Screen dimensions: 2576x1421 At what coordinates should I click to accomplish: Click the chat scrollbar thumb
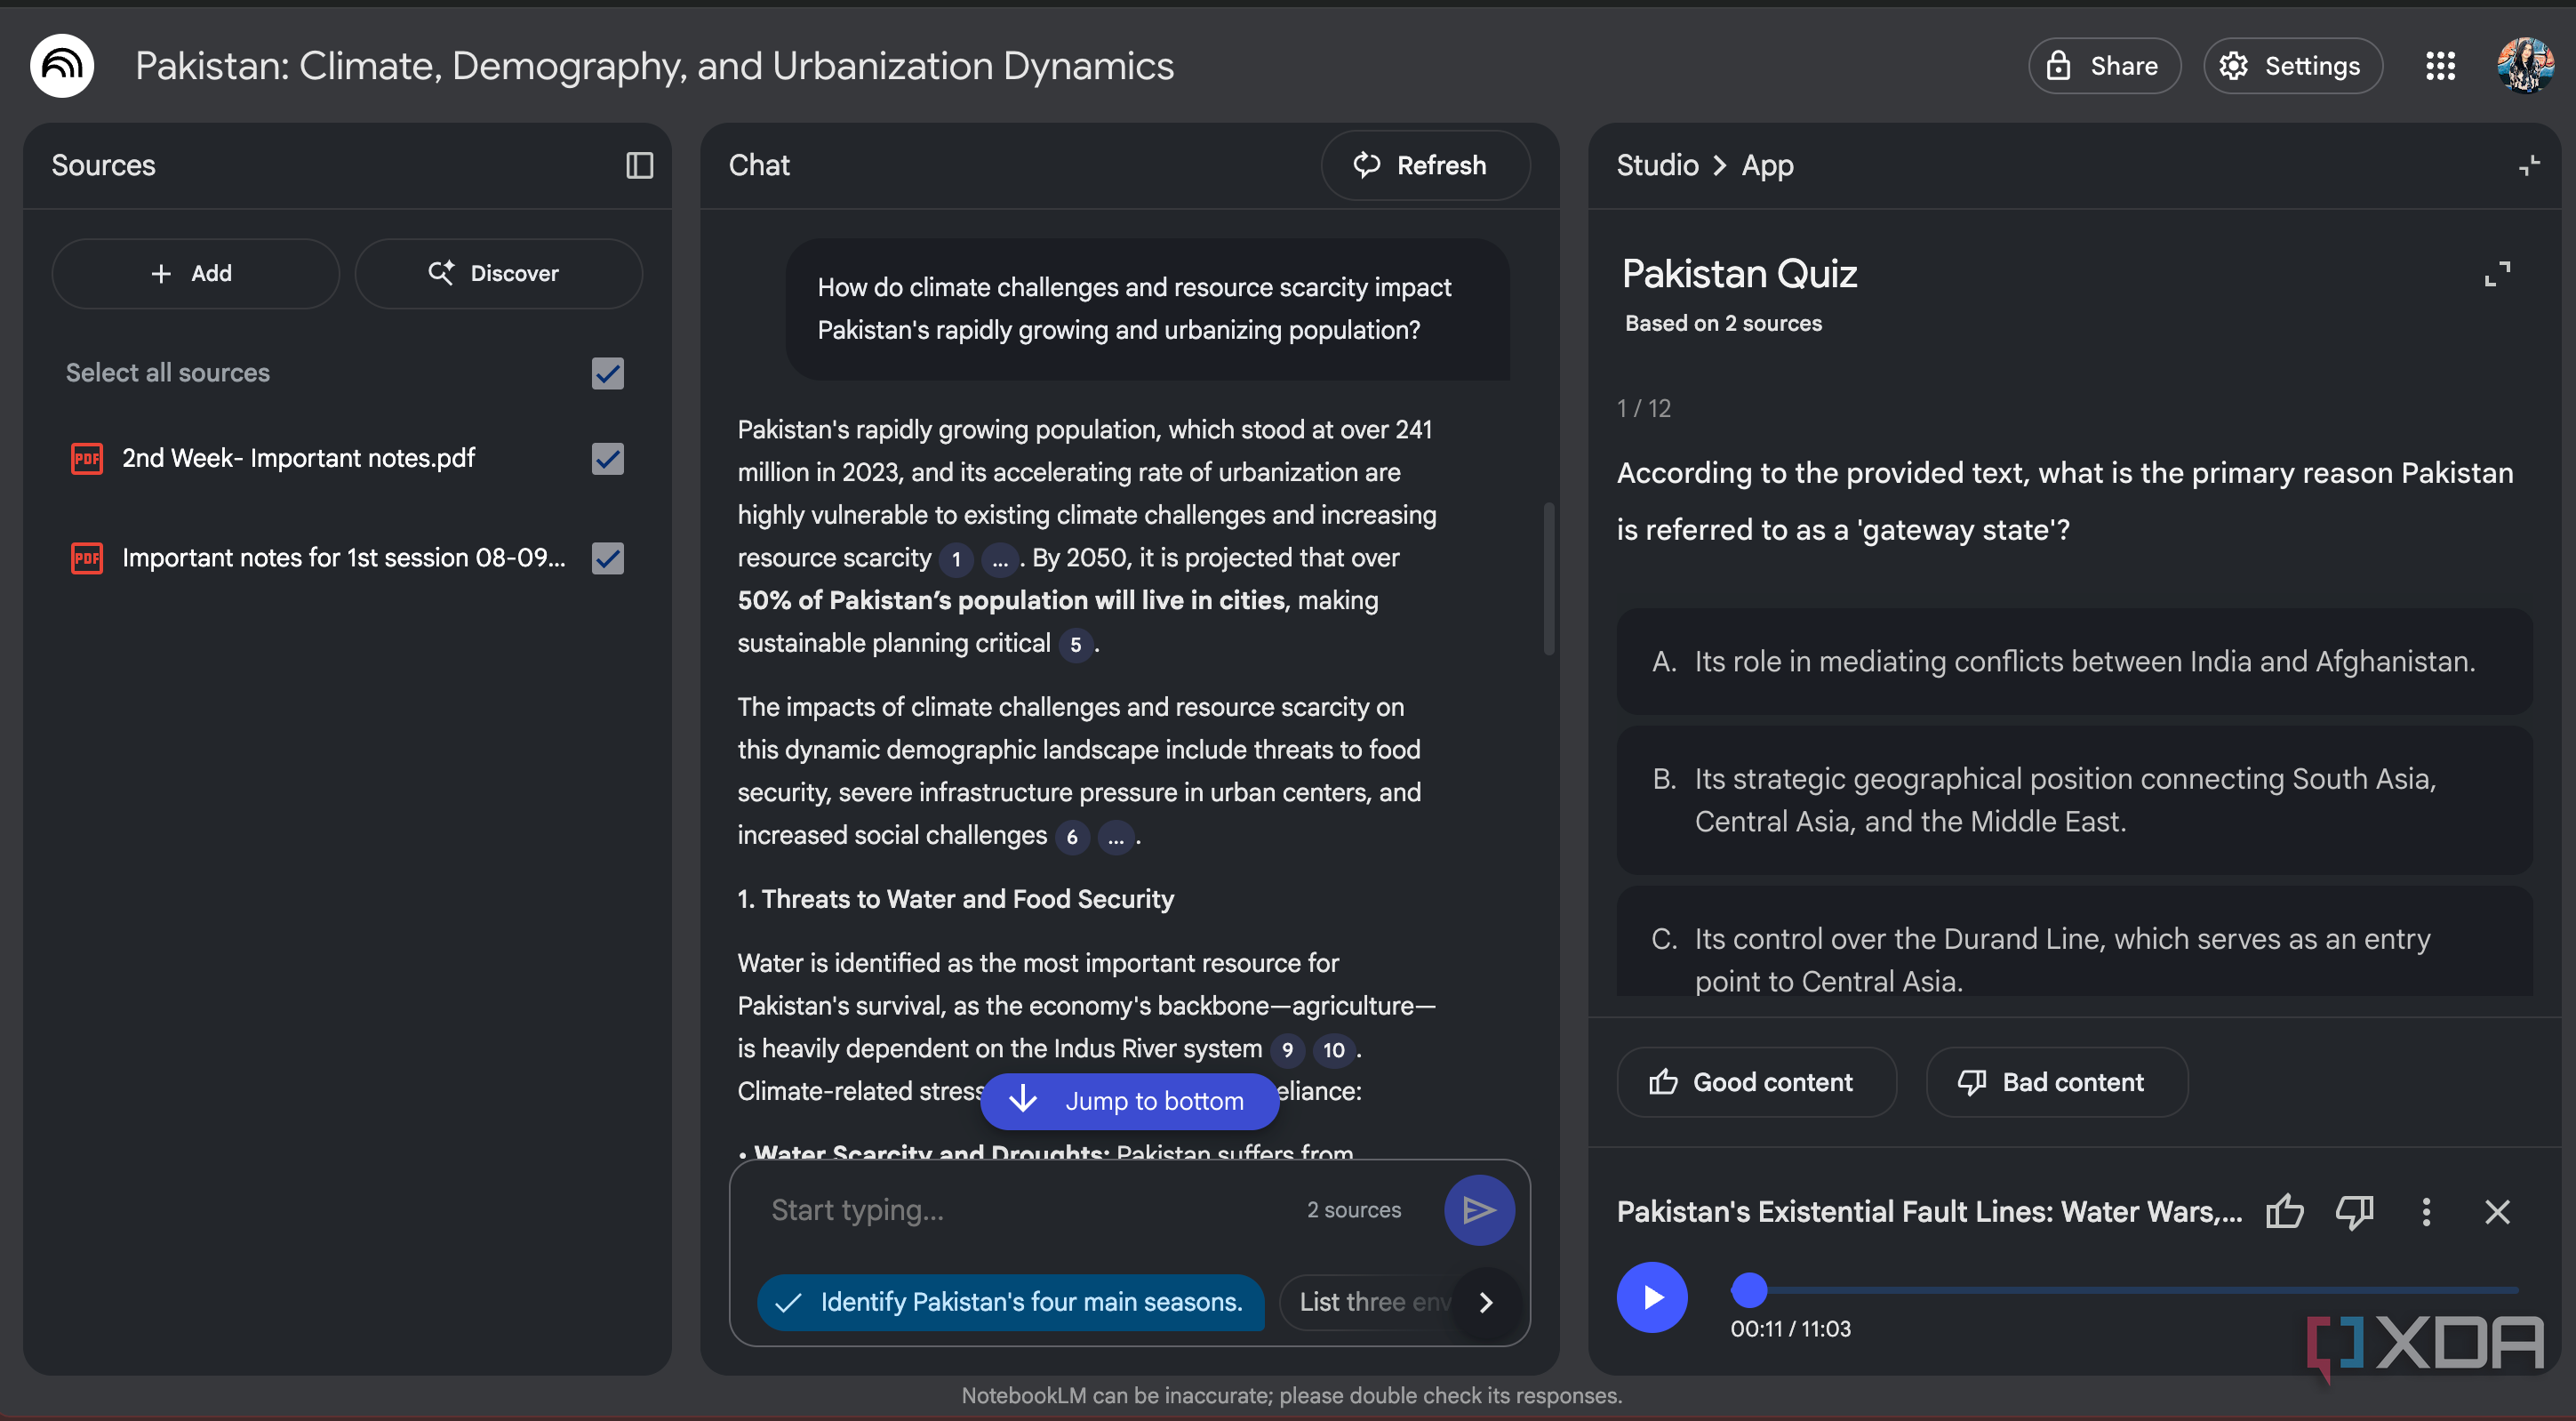point(1549,578)
